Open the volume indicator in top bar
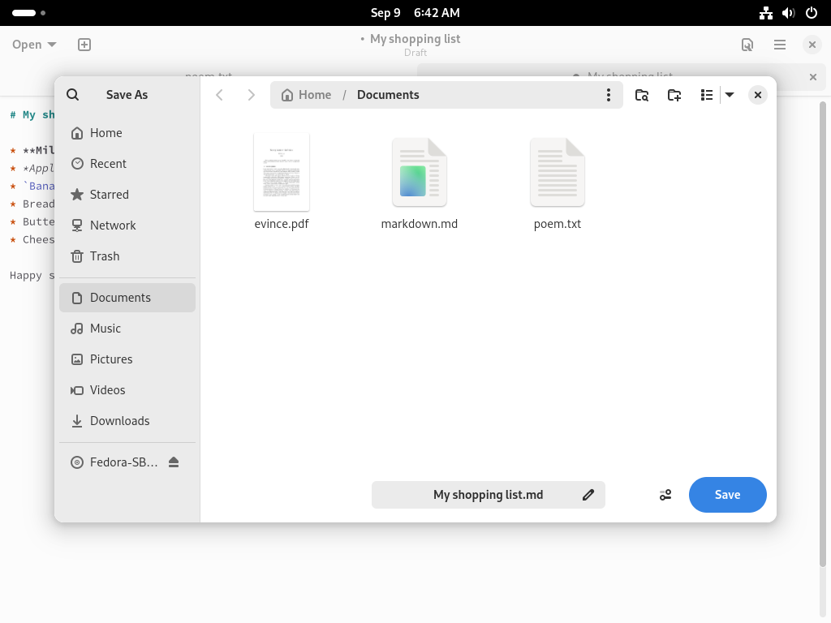The width and height of the screenshot is (831, 623). pyautogui.click(x=788, y=13)
